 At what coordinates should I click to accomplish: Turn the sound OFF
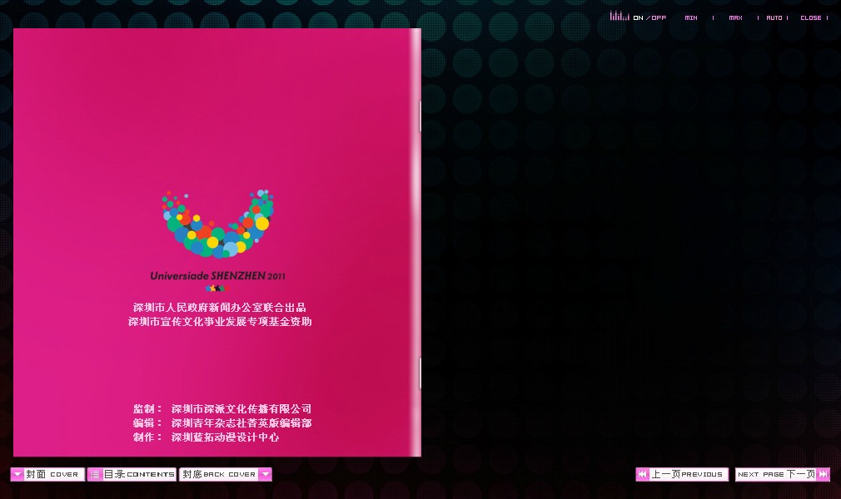click(x=659, y=17)
